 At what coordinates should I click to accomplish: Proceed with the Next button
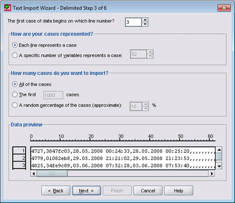point(86,191)
